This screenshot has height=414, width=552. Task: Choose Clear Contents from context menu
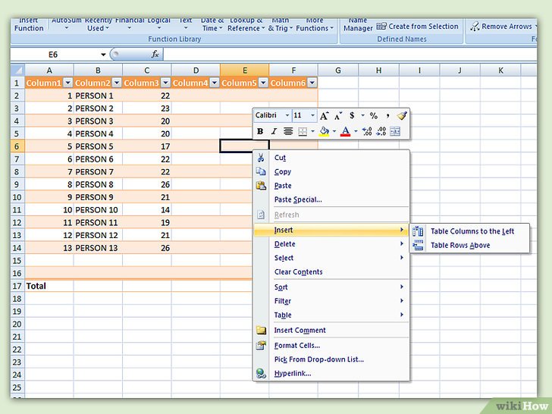click(331, 271)
